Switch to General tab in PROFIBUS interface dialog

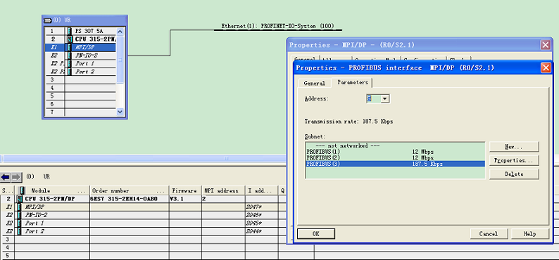pyautogui.click(x=314, y=83)
